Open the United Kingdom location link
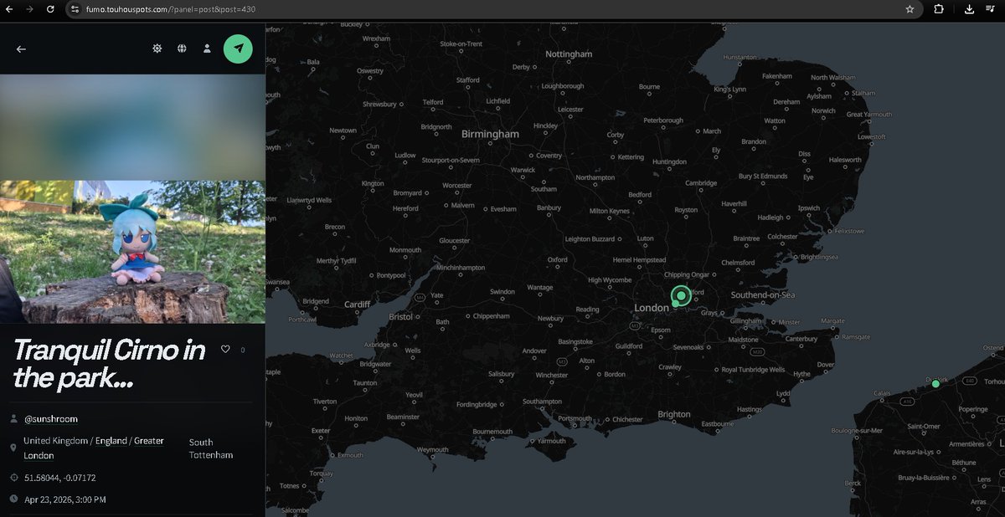The width and height of the screenshot is (1005, 517). click(x=54, y=441)
